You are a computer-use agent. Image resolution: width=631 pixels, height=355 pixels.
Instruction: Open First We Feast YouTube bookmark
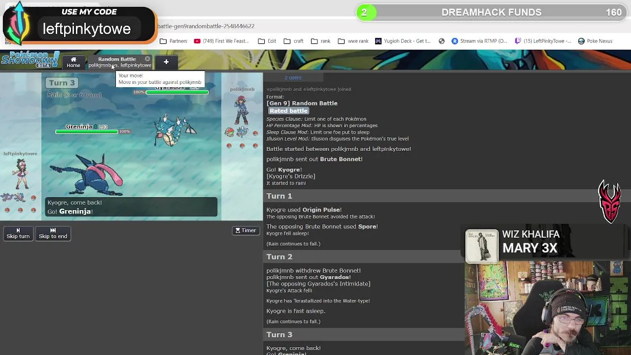click(x=221, y=41)
